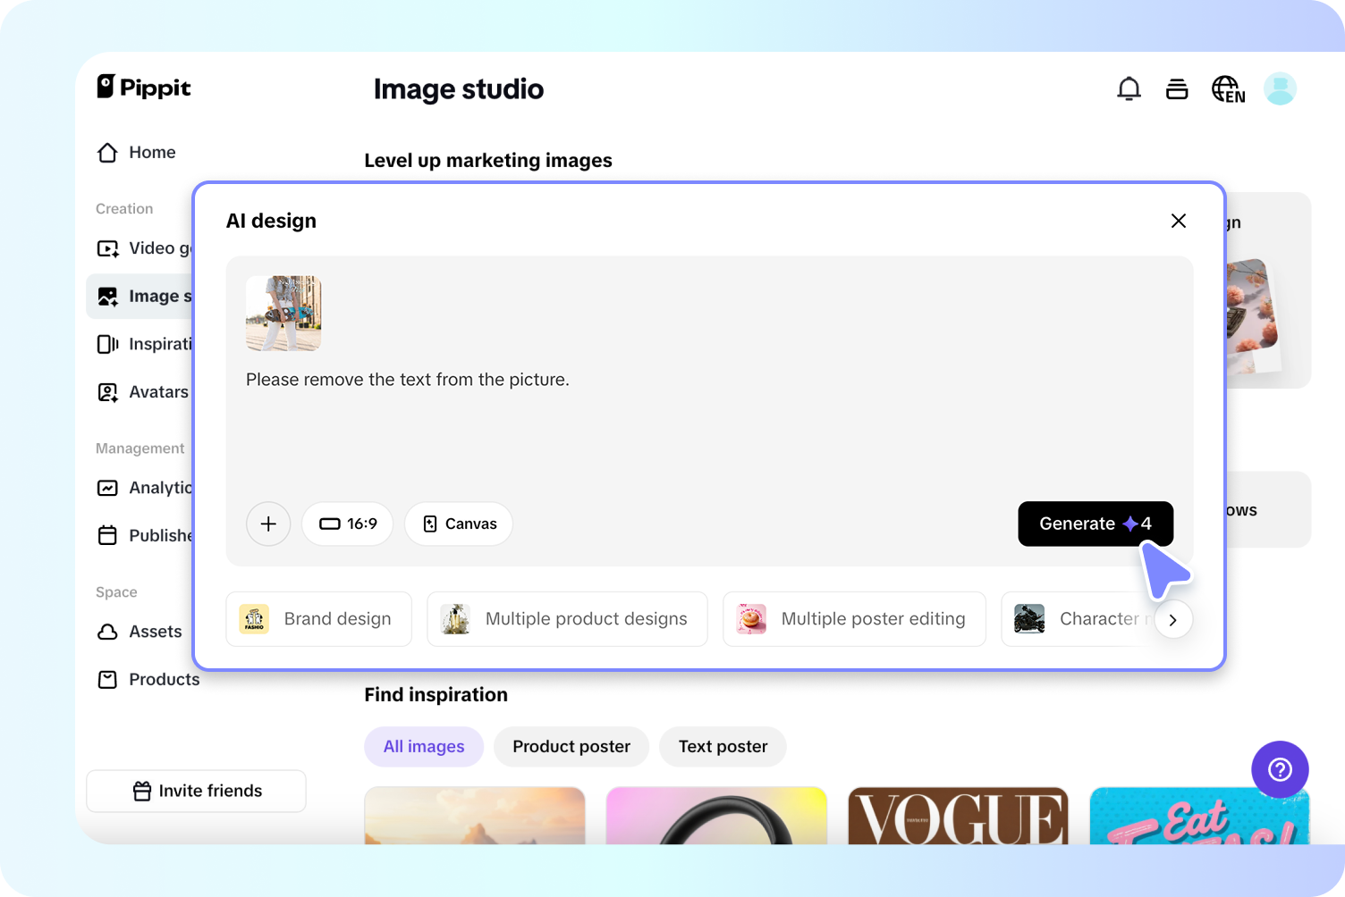
Task: Open Analytics under Management
Action: pos(107,488)
